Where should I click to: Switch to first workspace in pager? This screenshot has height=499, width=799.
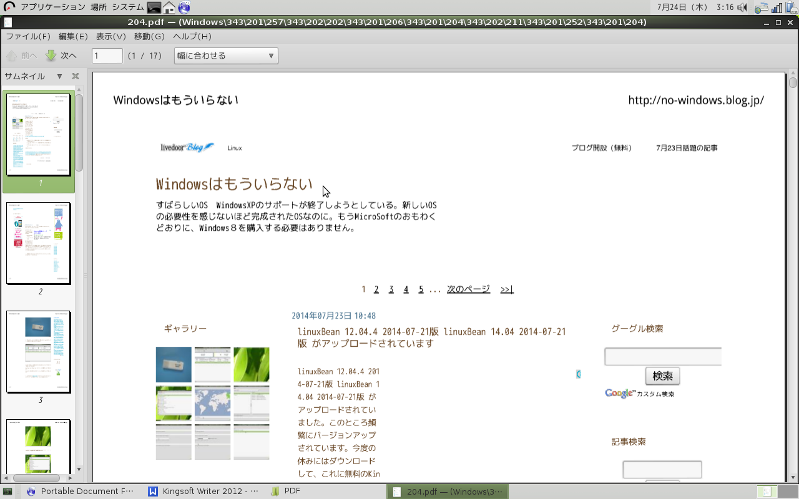(x=767, y=492)
